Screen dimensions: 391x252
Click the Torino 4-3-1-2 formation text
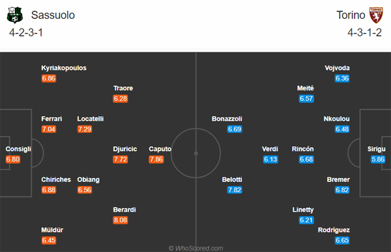coord(364,32)
